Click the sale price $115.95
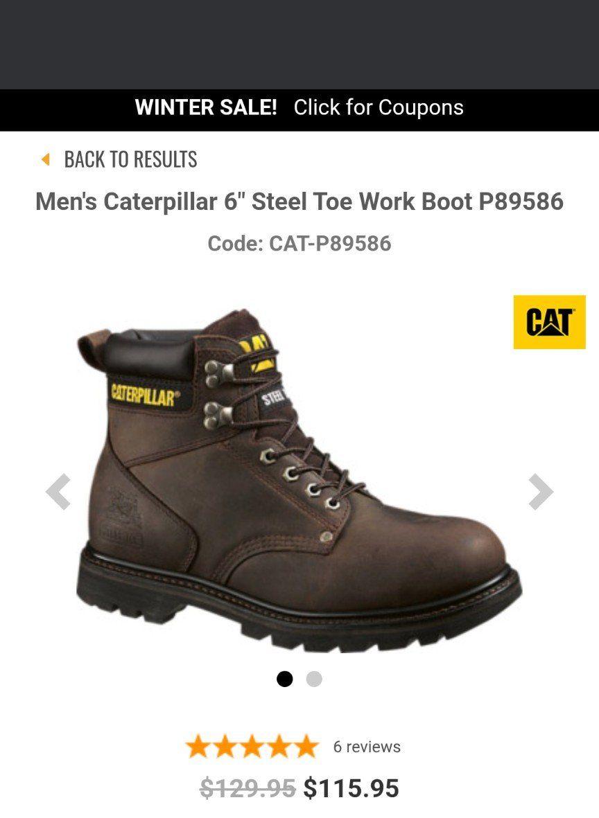The width and height of the screenshot is (599, 818). (x=351, y=788)
